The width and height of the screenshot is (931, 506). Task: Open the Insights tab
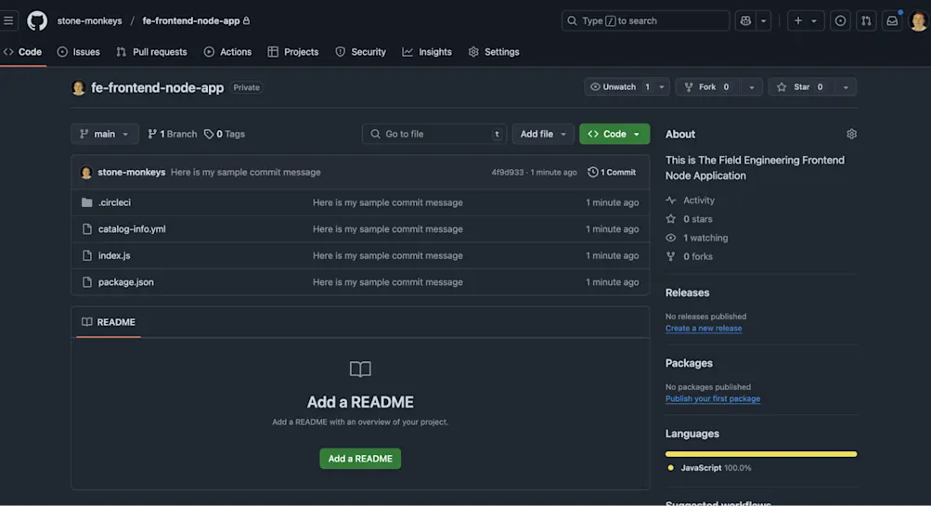[427, 52]
